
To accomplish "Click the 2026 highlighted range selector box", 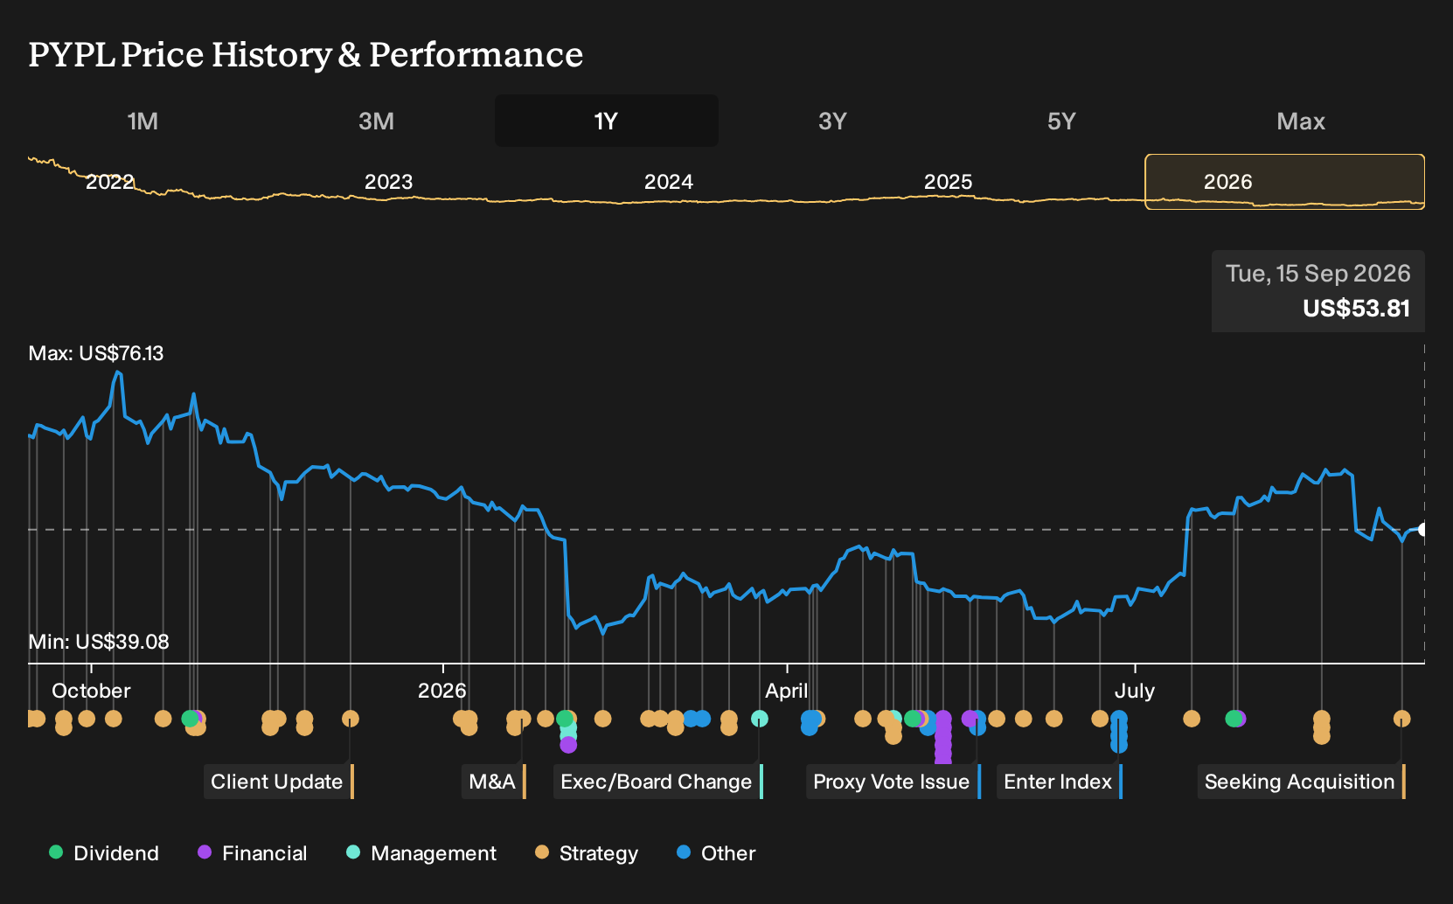I will pyautogui.click(x=1285, y=182).
